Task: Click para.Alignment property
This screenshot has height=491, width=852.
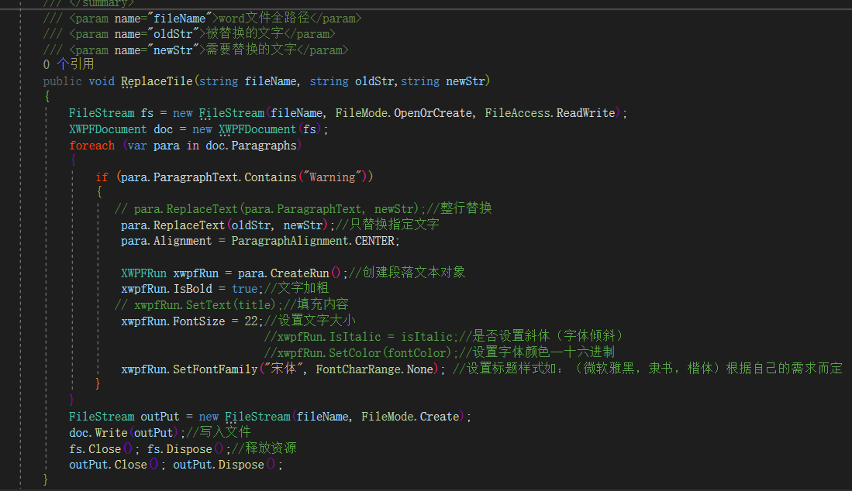Action: click(x=166, y=241)
